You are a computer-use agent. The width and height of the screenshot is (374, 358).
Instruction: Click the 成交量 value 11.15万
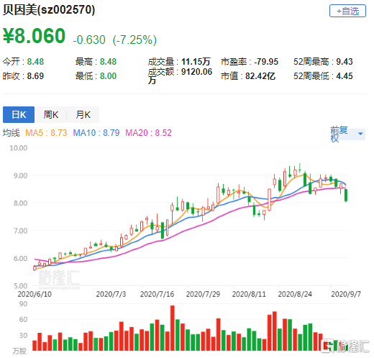point(196,62)
